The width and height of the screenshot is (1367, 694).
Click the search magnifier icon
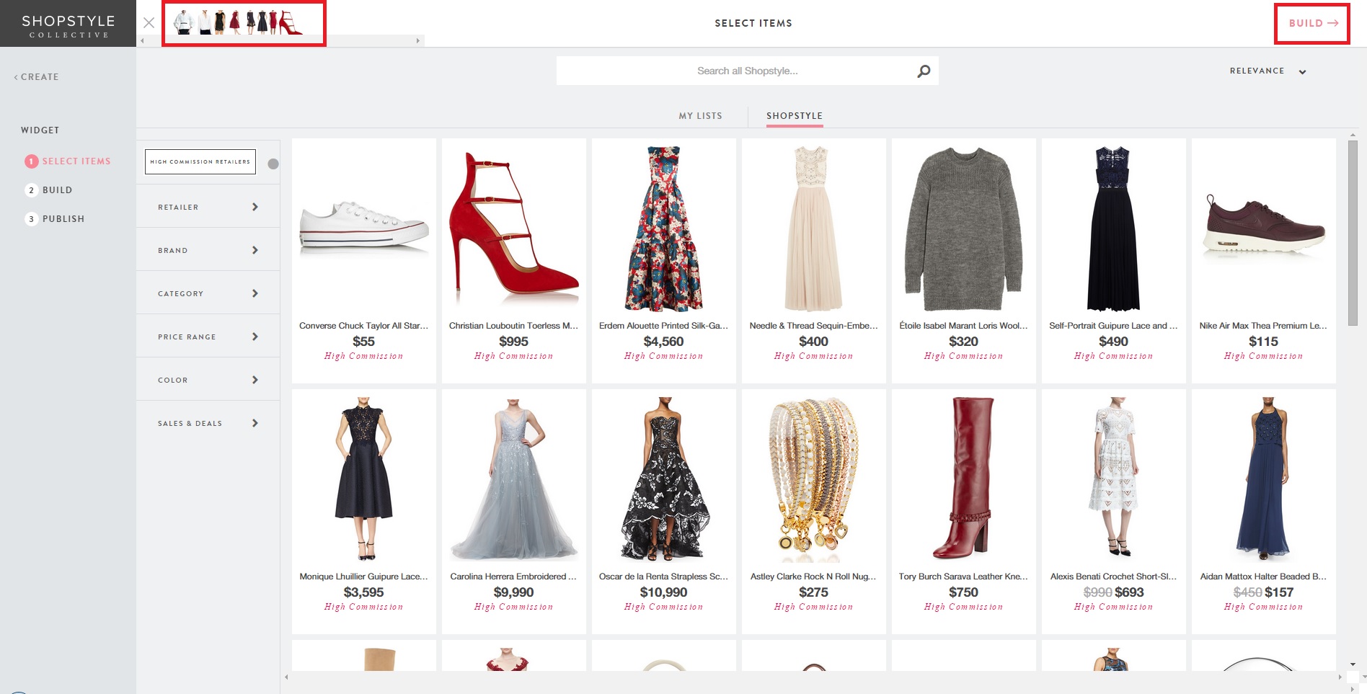924,71
